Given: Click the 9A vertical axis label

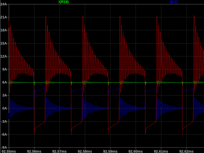Looking at the screenshot, I should [5, 69].
